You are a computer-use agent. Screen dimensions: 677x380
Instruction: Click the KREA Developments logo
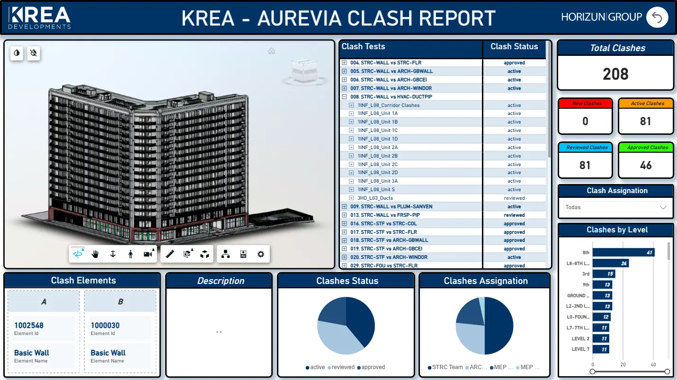click(39, 18)
